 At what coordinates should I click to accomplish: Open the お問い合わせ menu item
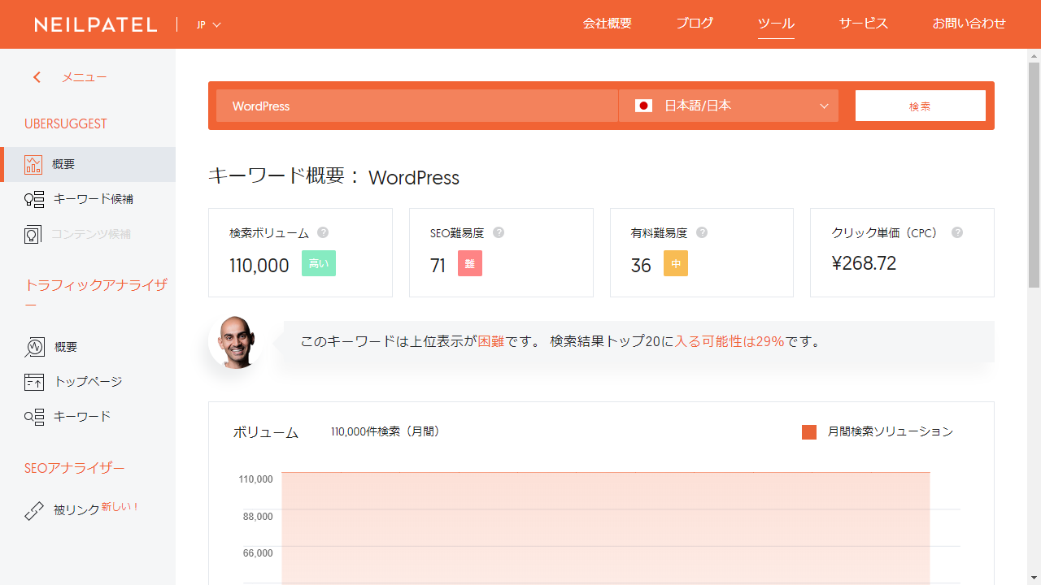pos(969,24)
